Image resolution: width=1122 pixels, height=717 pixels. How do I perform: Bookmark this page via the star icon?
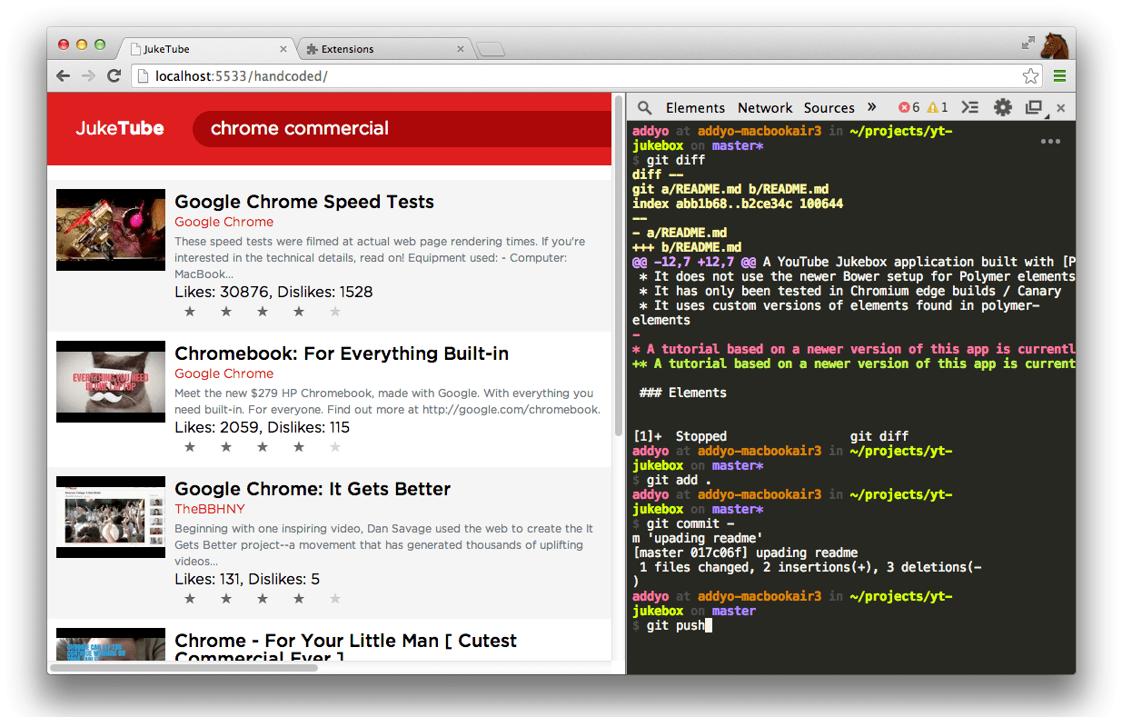pyautogui.click(x=1030, y=75)
